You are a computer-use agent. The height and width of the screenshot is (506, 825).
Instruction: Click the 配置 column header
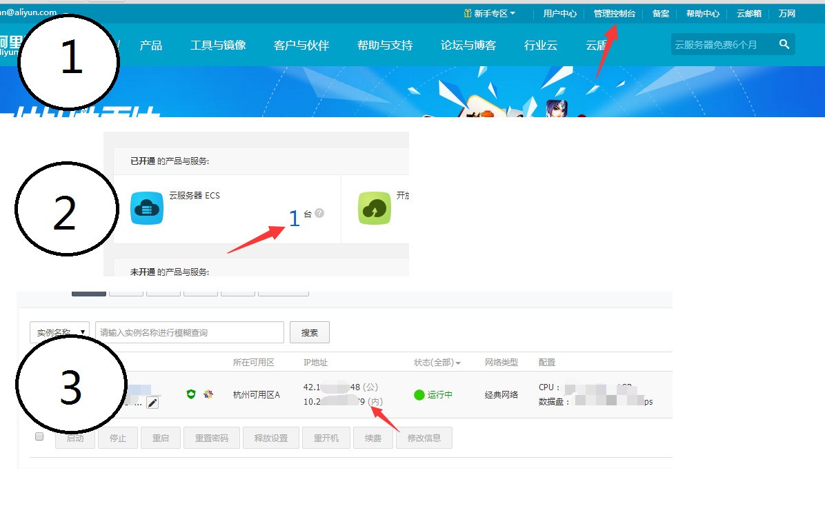(x=547, y=363)
